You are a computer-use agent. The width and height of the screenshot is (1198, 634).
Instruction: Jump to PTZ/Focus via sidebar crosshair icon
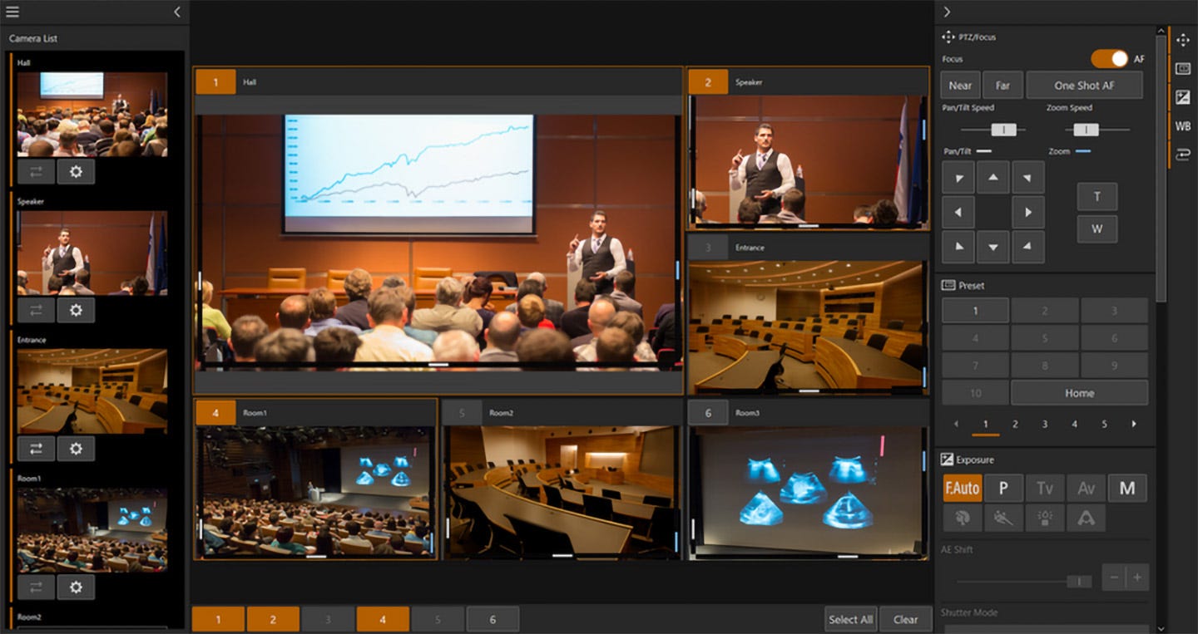coord(1183,40)
